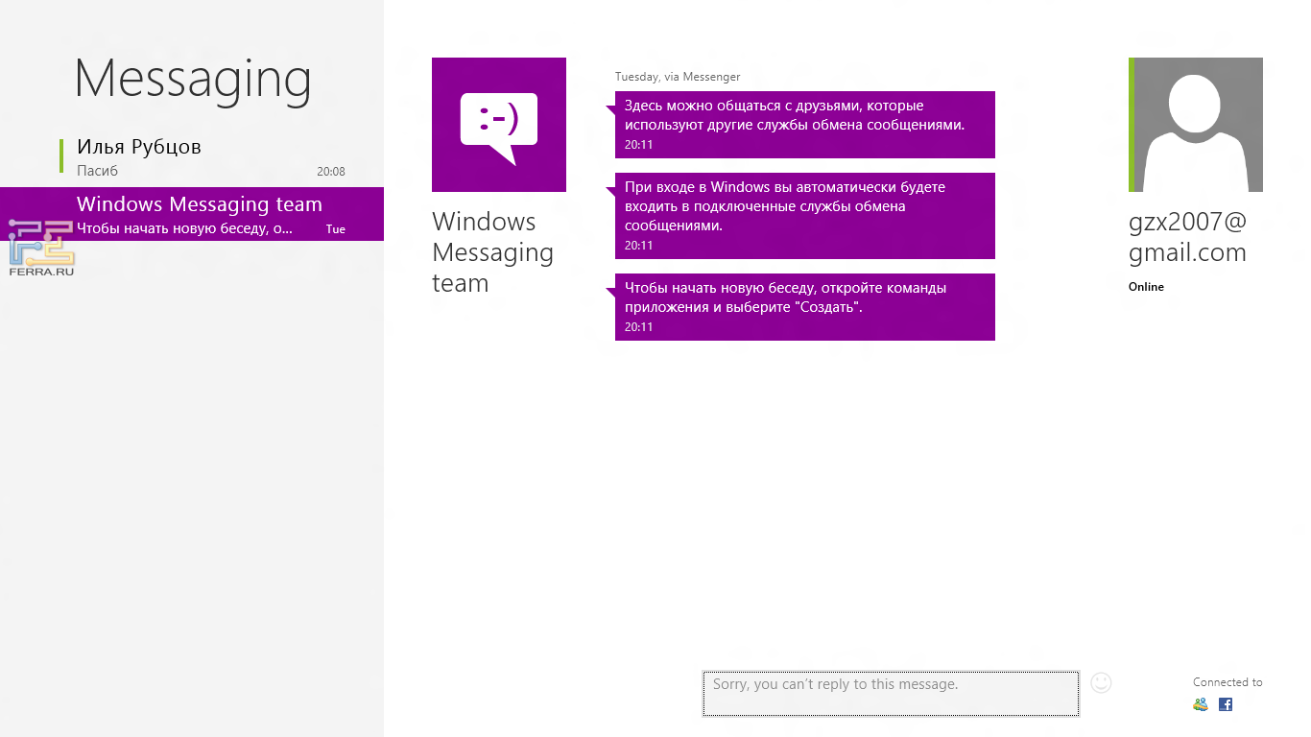1311x737 pixels.
Task: Click the "Windows Messaging team" name under the tile
Action: 492,252
